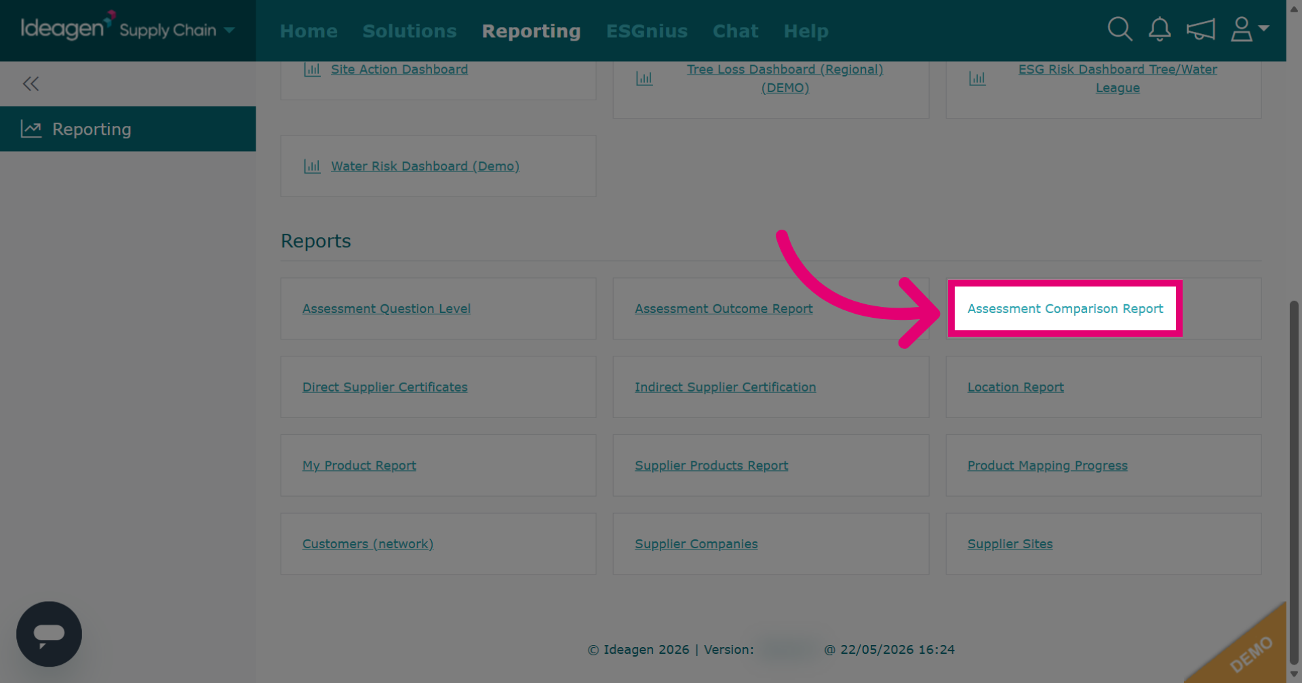This screenshot has height=683, width=1302.
Task: Open Supplier Products Report
Action: [x=711, y=465]
